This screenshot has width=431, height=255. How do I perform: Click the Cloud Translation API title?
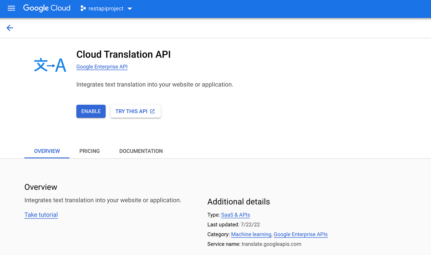(x=123, y=54)
